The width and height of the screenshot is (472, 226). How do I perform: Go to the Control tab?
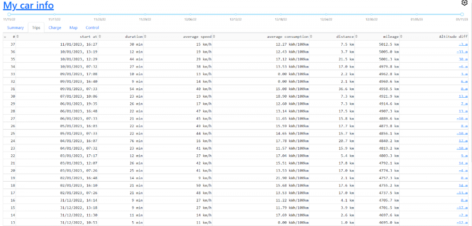92,28
